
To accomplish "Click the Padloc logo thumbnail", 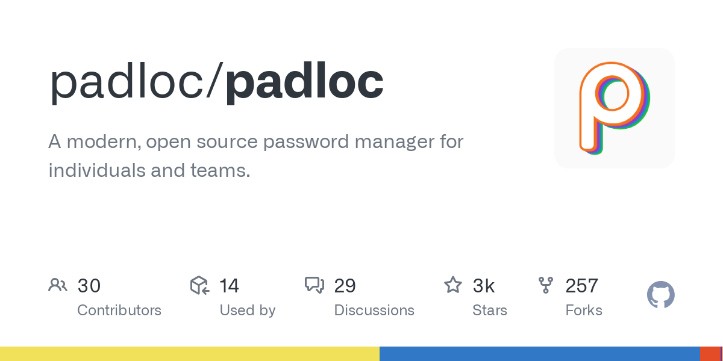I will pos(615,108).
